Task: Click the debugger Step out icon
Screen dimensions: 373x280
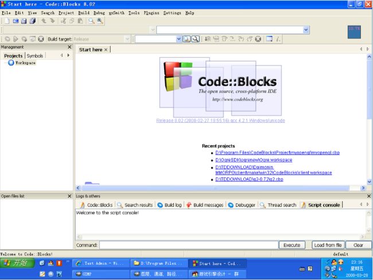Action: pyautogui.click(x=232, y=39)
